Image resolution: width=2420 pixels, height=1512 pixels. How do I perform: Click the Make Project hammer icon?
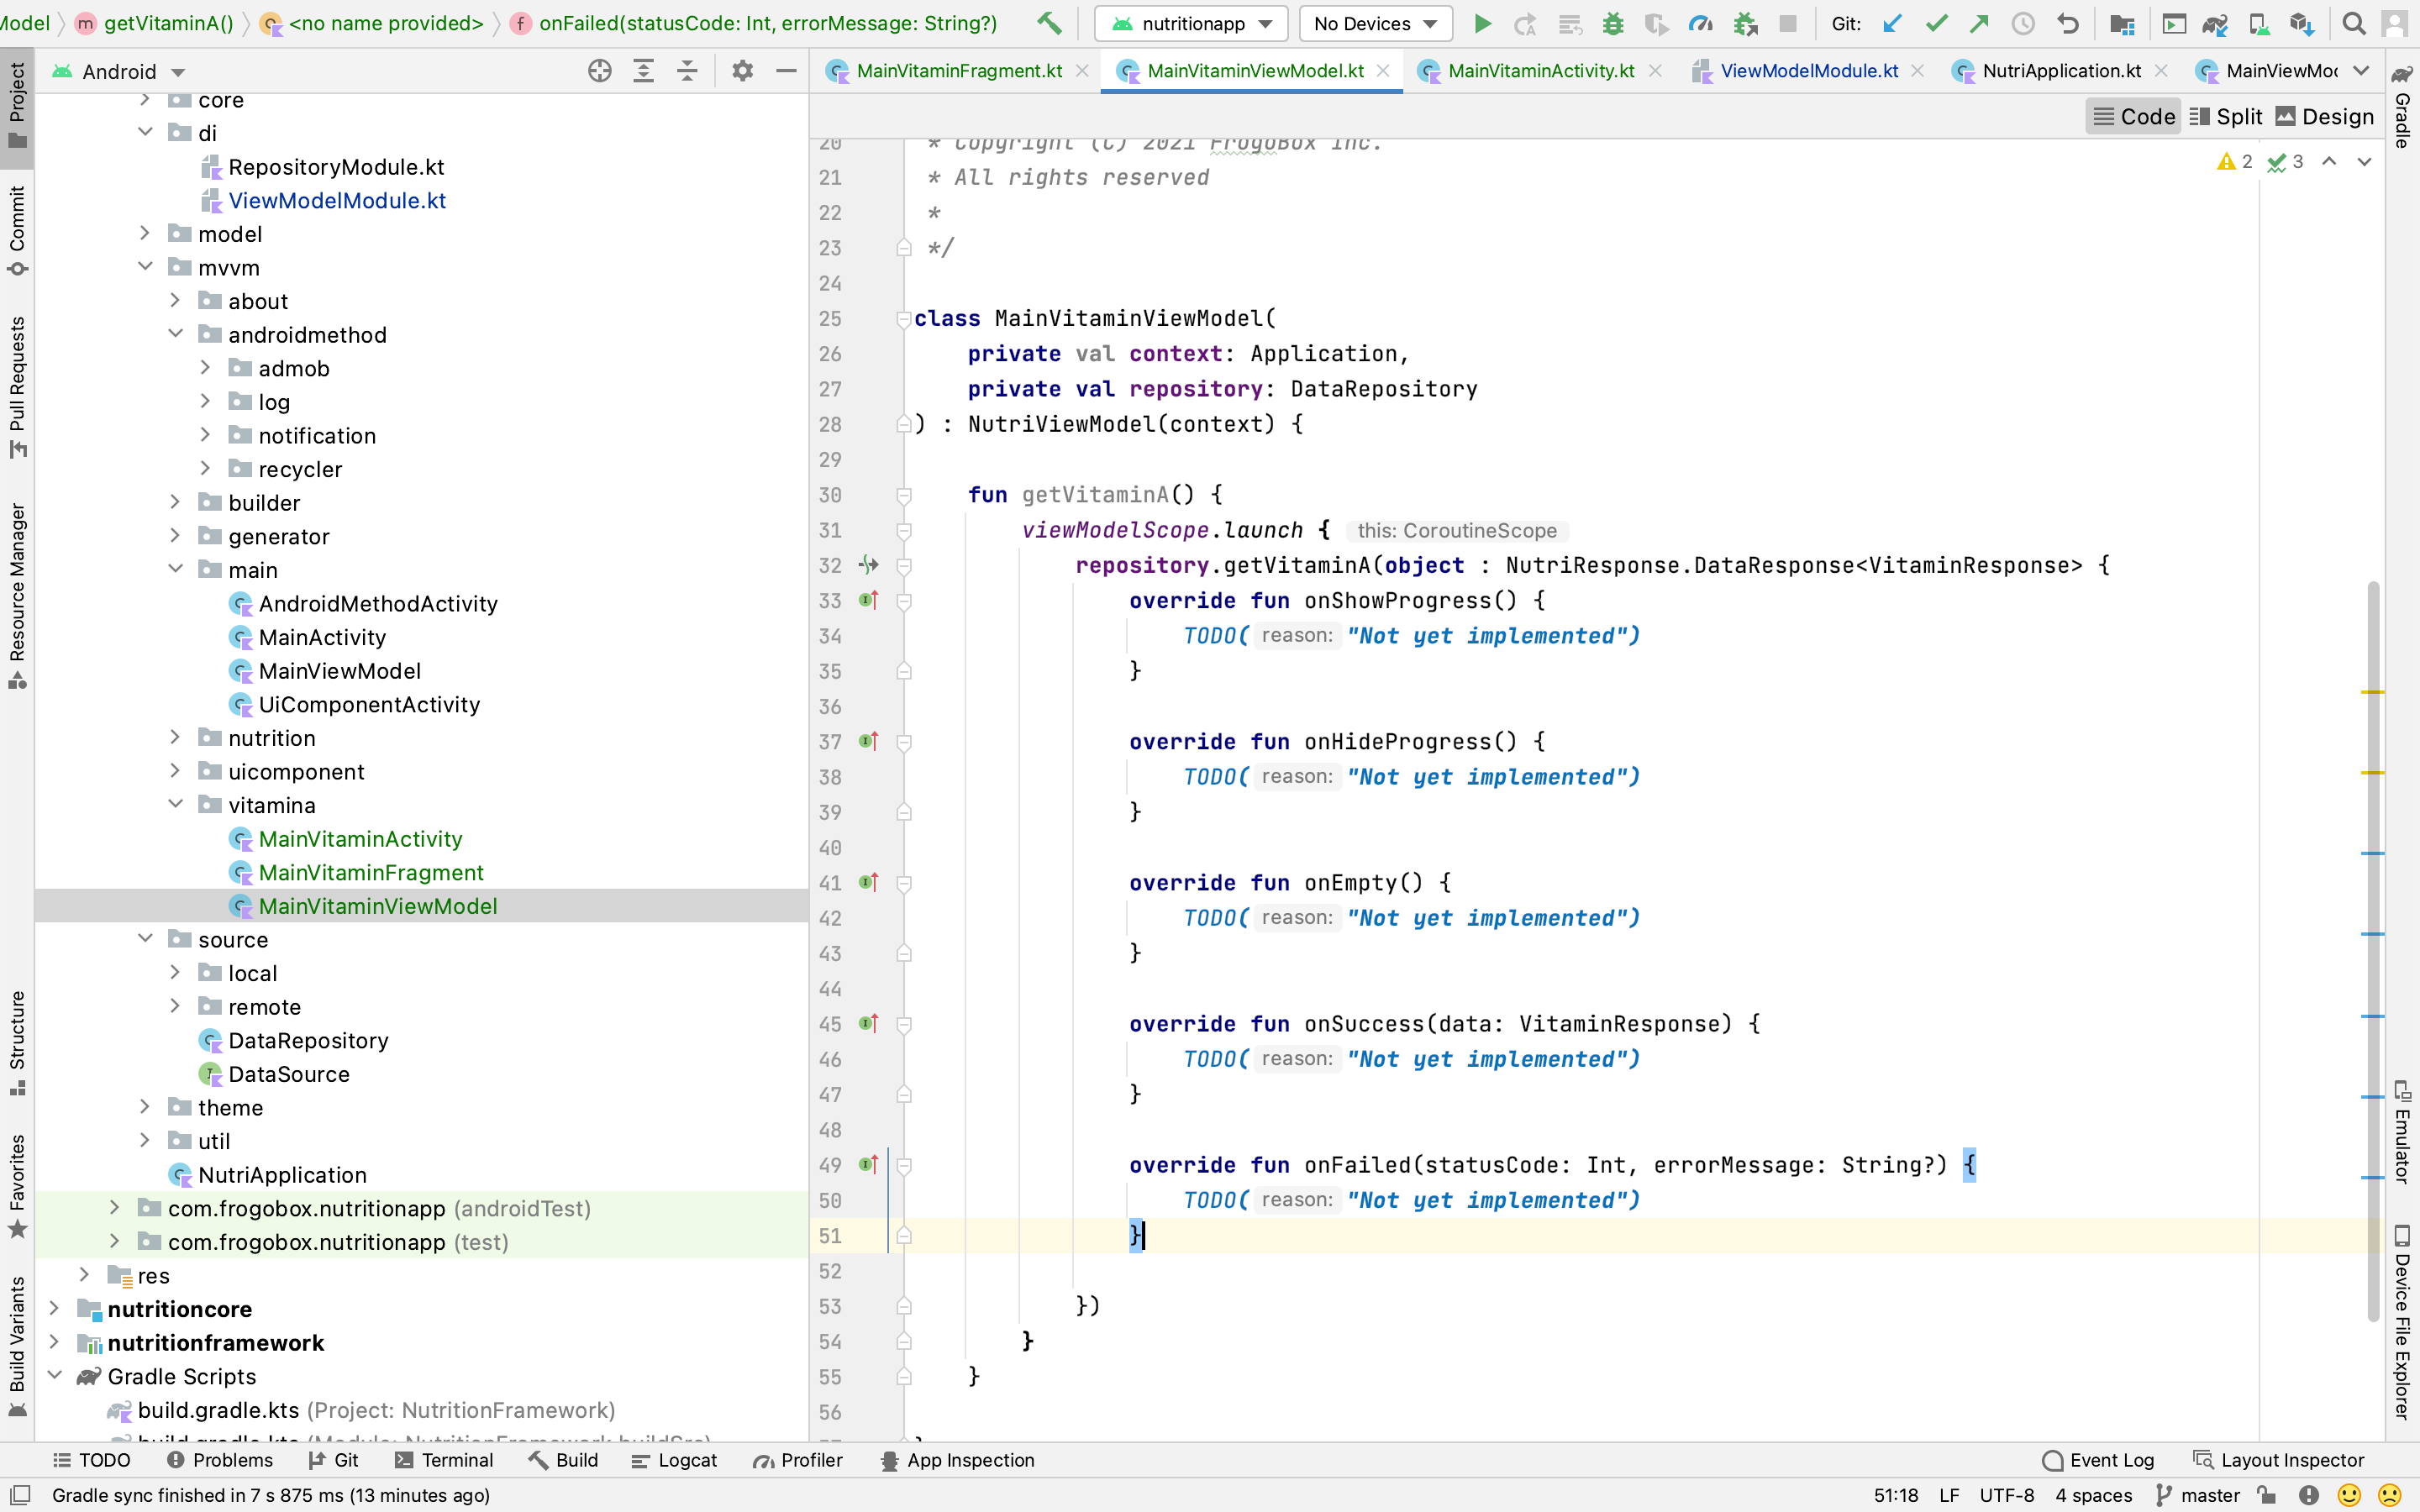(1049, 23)
